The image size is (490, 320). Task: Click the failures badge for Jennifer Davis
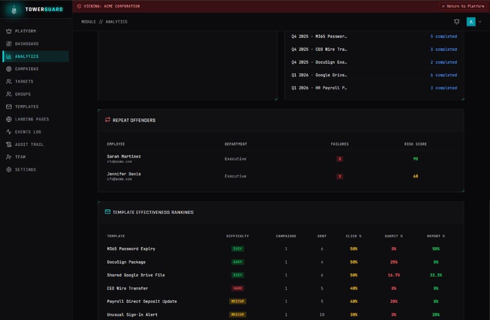tap(340, 176)
